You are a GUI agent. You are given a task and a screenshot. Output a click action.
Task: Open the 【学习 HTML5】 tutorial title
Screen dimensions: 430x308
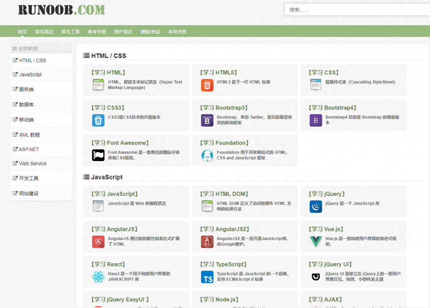pos(218,72)
